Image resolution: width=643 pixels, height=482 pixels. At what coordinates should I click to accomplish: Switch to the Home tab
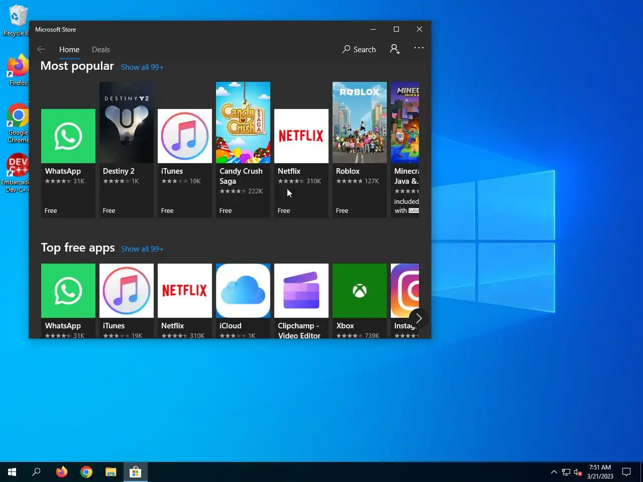69,49
